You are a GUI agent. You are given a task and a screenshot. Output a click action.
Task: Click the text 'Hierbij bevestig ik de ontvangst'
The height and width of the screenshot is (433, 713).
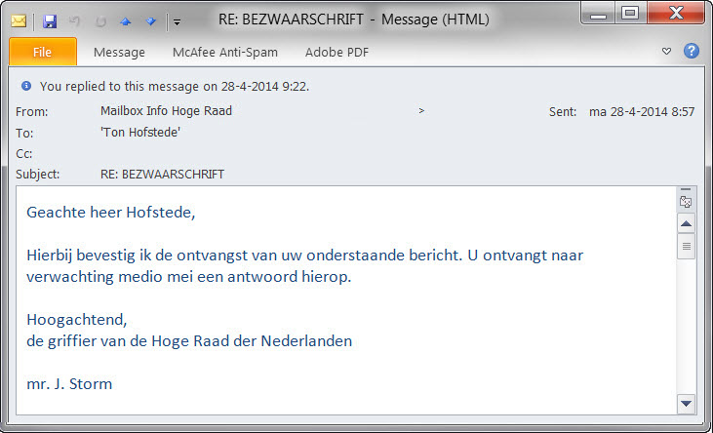[138, 256]
